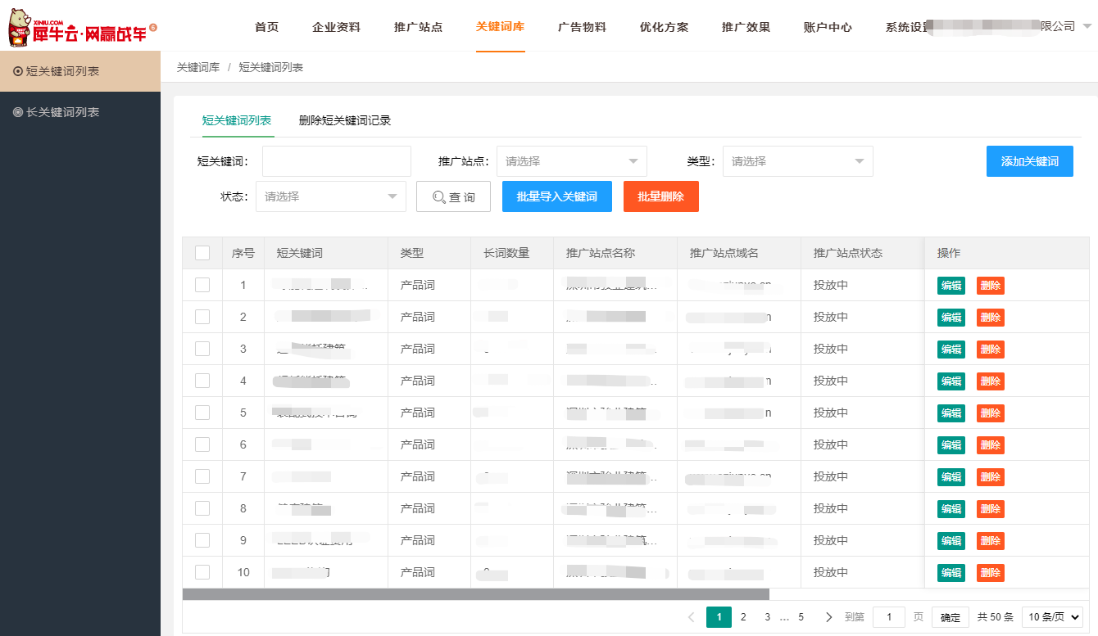Open the 推广站点 dropdown
Image resolution: width=1098 pixels, height=636 pixels.
coord(572,161)
